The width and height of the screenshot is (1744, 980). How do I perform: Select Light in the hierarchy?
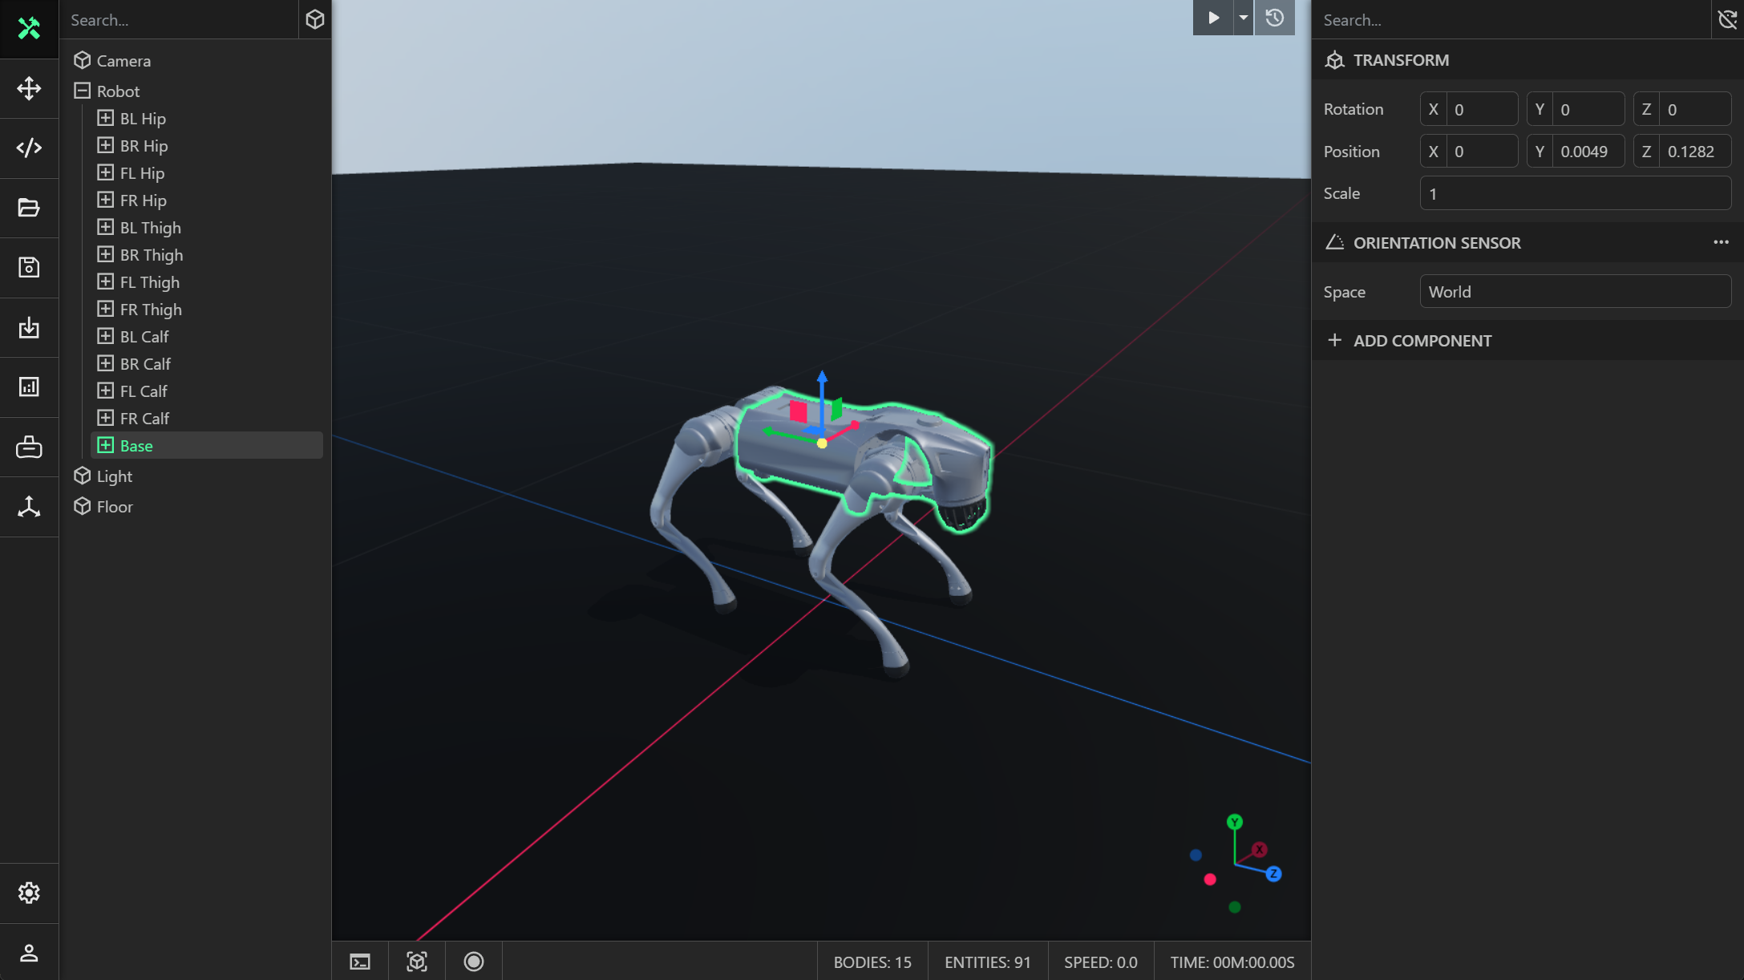pyautogui.click(x=115, y=476)
